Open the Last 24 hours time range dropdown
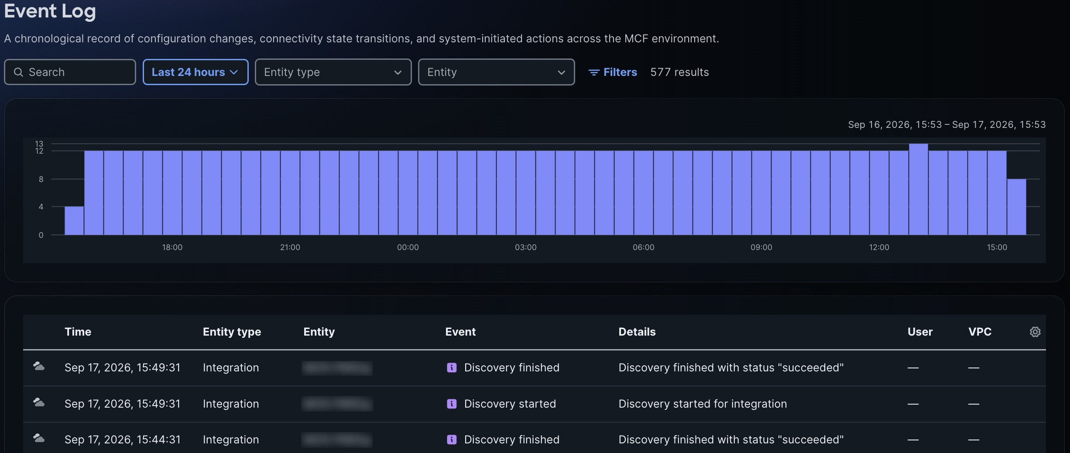 (195, 72)
